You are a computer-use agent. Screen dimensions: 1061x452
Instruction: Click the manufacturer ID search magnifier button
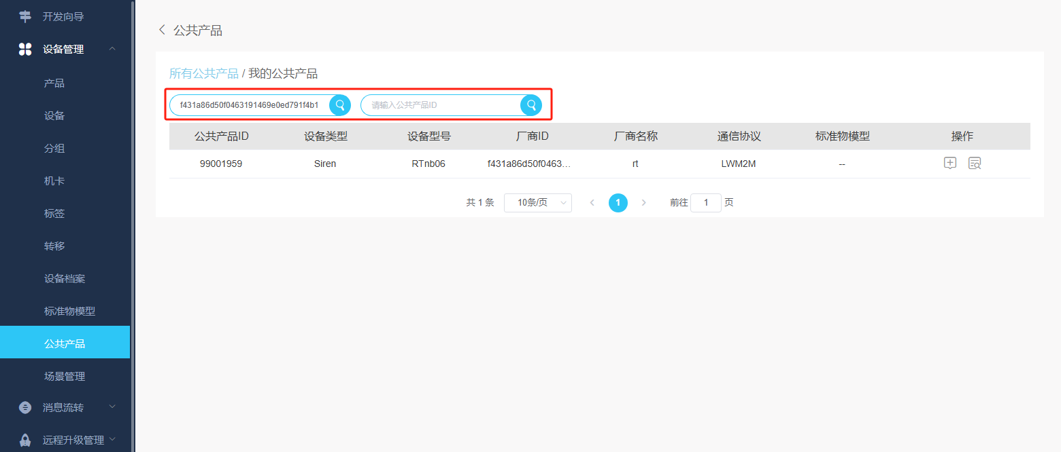point(340,105)
